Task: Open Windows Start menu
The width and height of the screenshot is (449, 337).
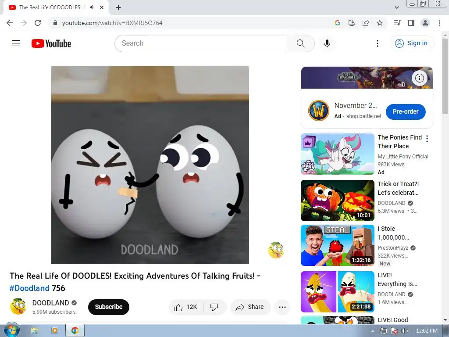Action: click(11, 330)
